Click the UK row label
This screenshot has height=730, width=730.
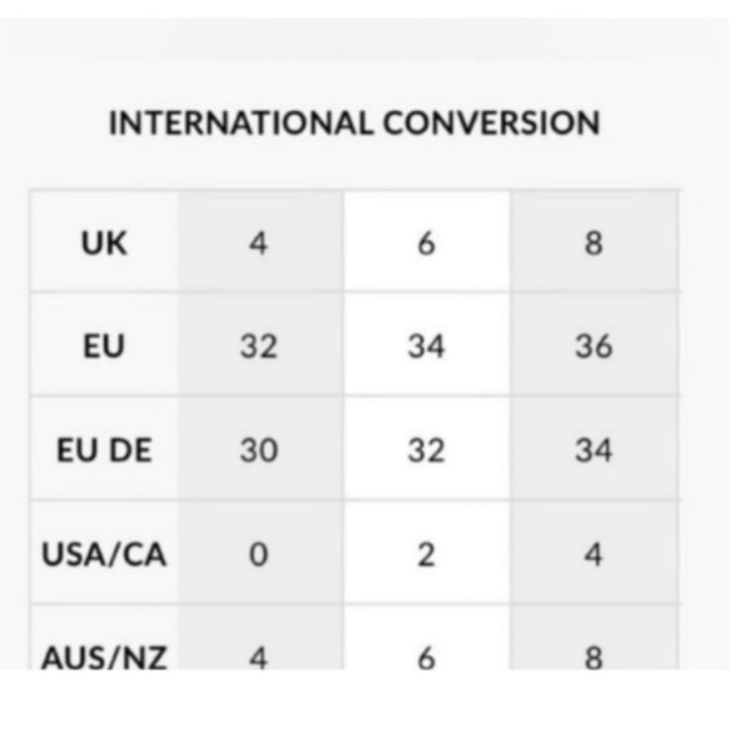[104, 243]
